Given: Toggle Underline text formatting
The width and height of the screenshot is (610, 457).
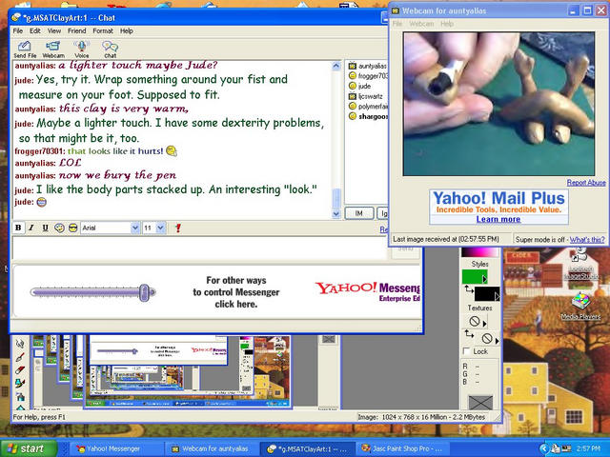Looking at the screenshot, I should tap(45, 228).
